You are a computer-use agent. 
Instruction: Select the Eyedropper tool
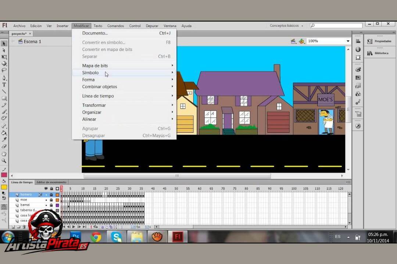point(4,139)
